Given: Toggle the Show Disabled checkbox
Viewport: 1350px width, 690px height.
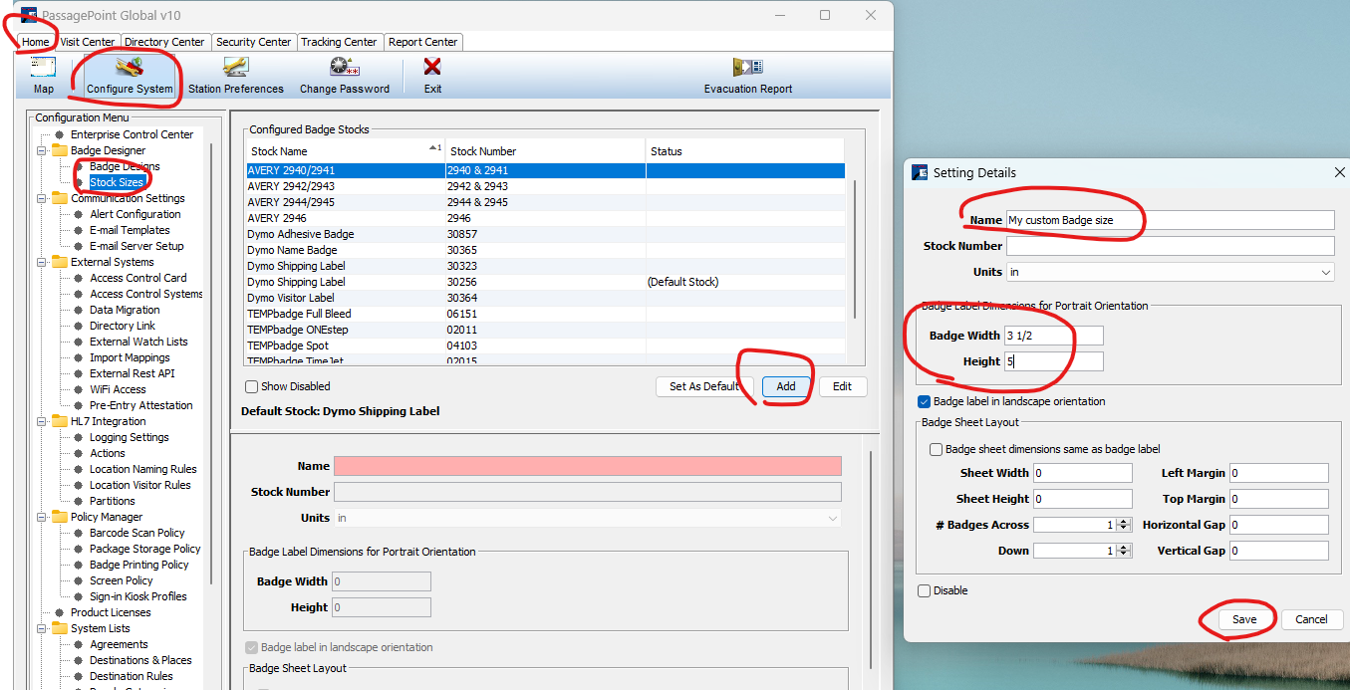Looking at the screenshot, I should point(252,386).
